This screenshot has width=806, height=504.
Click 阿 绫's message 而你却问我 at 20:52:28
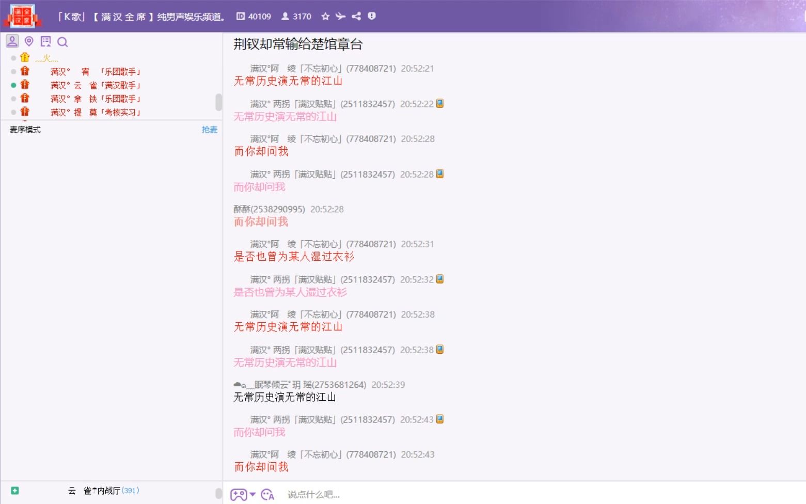pos(261,151)
